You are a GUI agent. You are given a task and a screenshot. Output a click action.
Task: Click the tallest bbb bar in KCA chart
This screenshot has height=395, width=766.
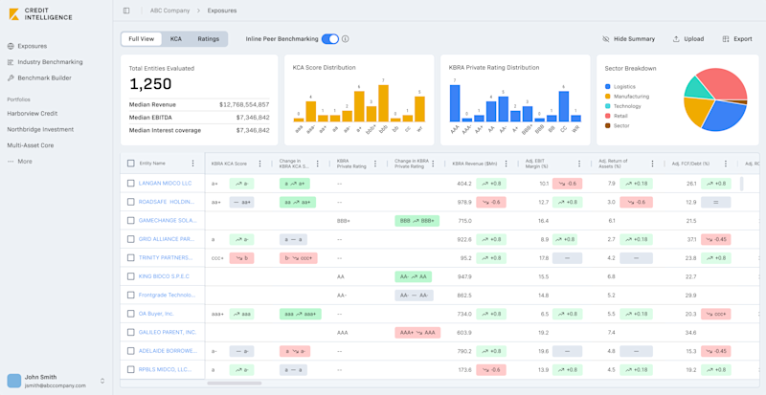pyautogui.click(x=384, y=103)
